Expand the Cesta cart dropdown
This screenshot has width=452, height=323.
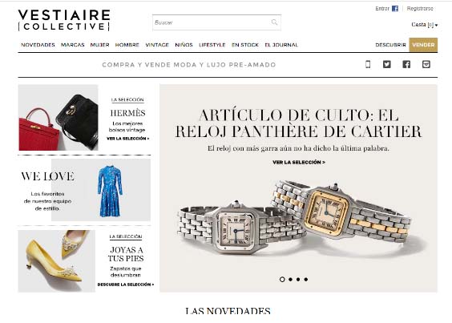(424, 25)
